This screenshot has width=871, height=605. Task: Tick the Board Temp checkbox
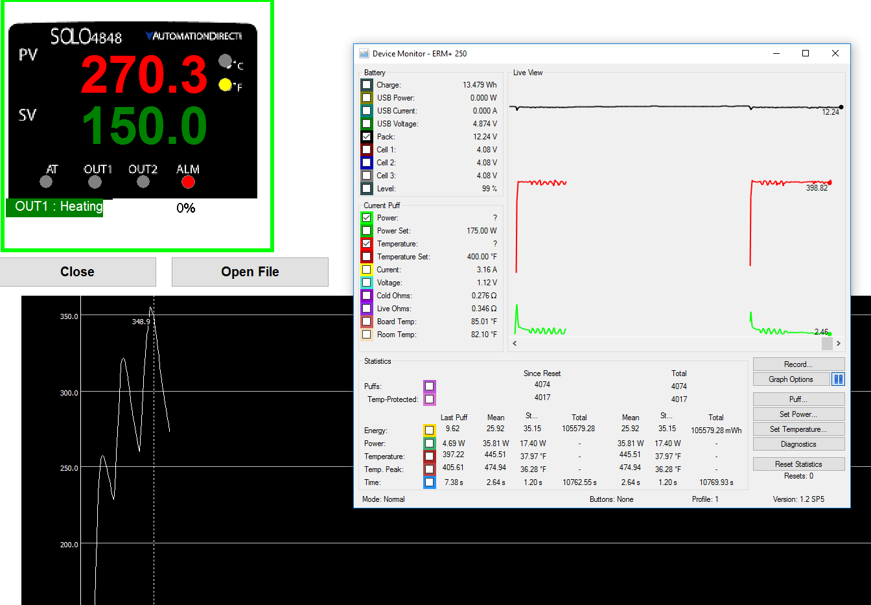(367, 322)
